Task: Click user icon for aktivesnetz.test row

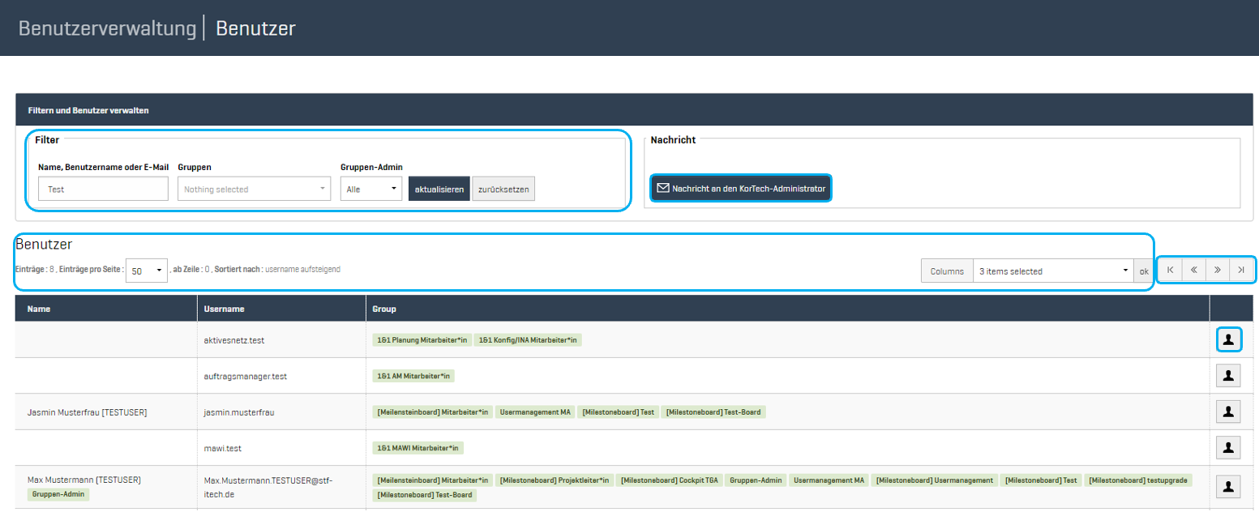Action: [1228, 340]
